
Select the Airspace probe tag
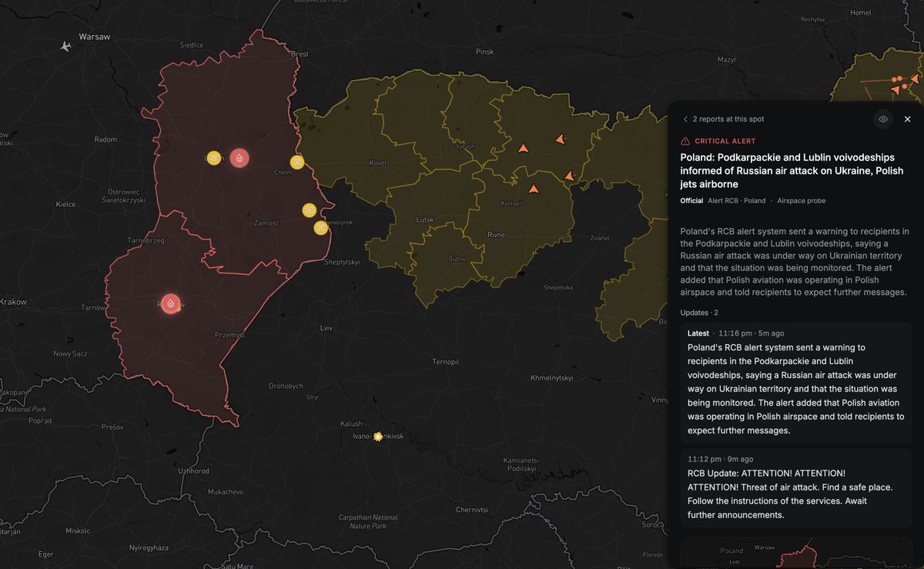(x=802, y=200)
